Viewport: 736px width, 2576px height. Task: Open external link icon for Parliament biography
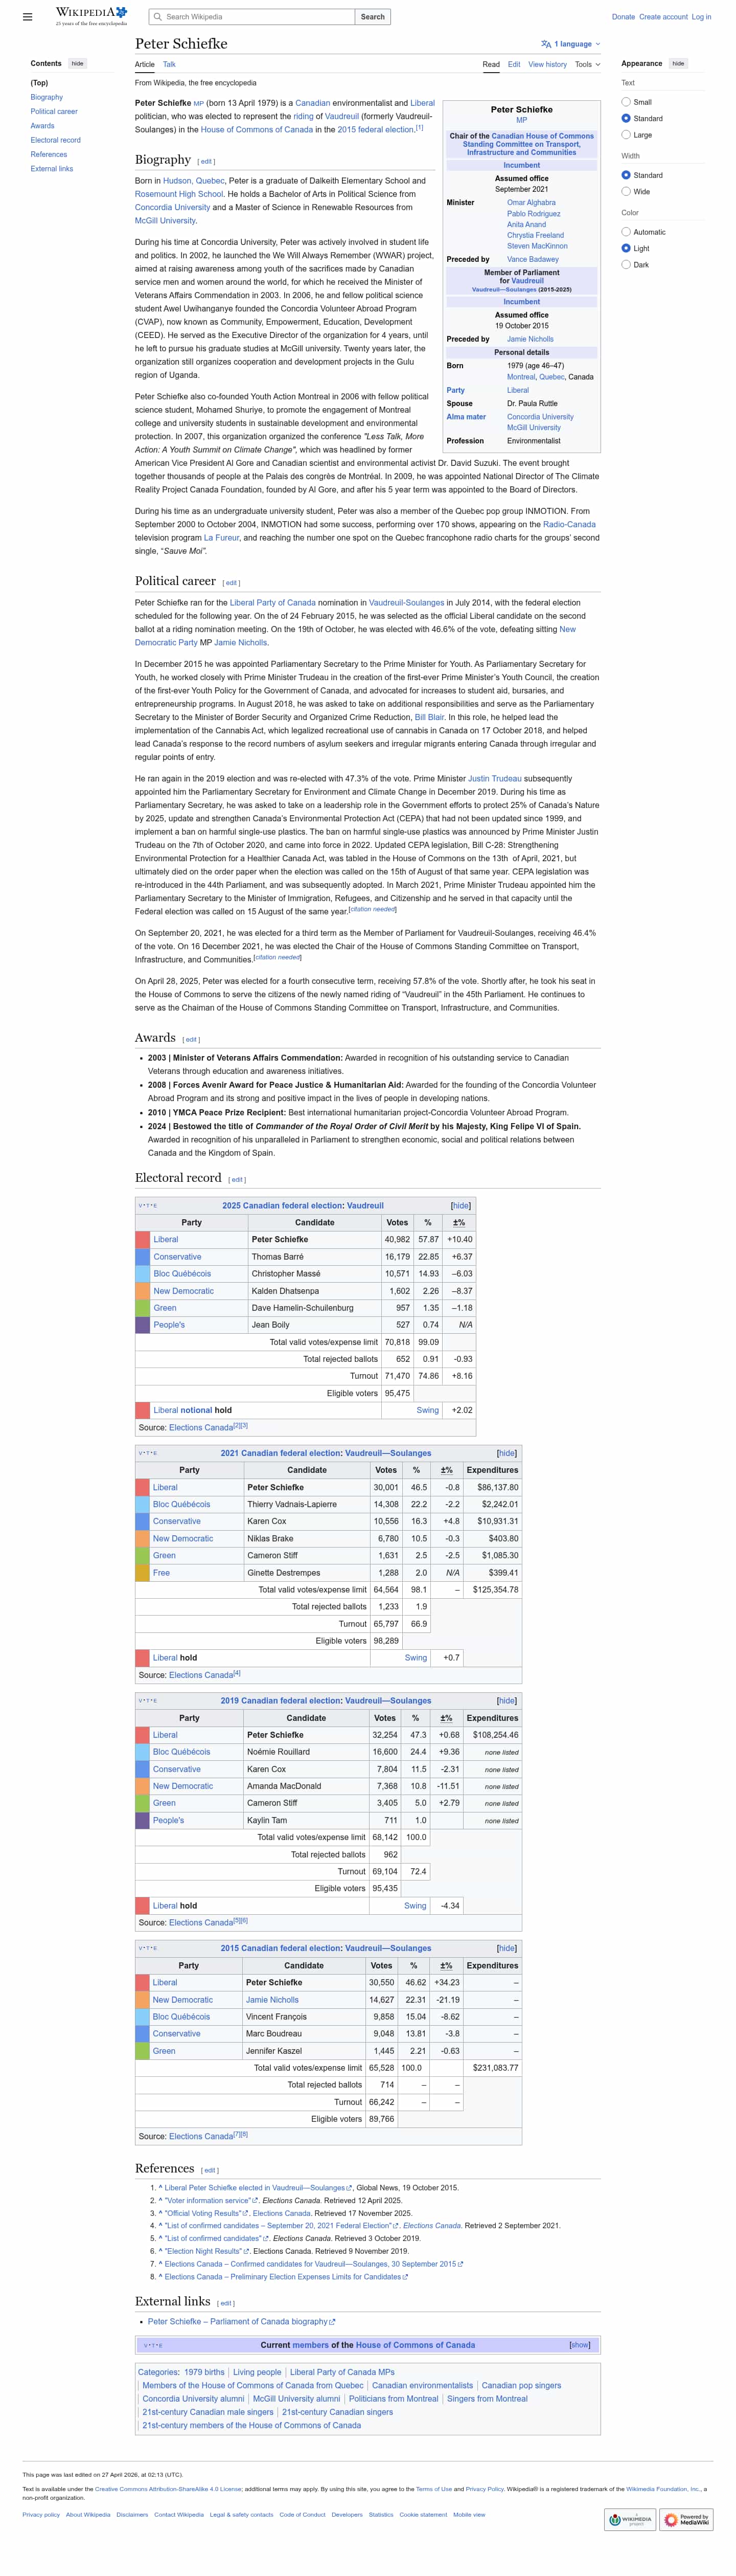(x=332, y=2321)
